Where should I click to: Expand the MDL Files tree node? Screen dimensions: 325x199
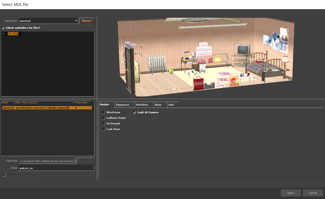3,34
